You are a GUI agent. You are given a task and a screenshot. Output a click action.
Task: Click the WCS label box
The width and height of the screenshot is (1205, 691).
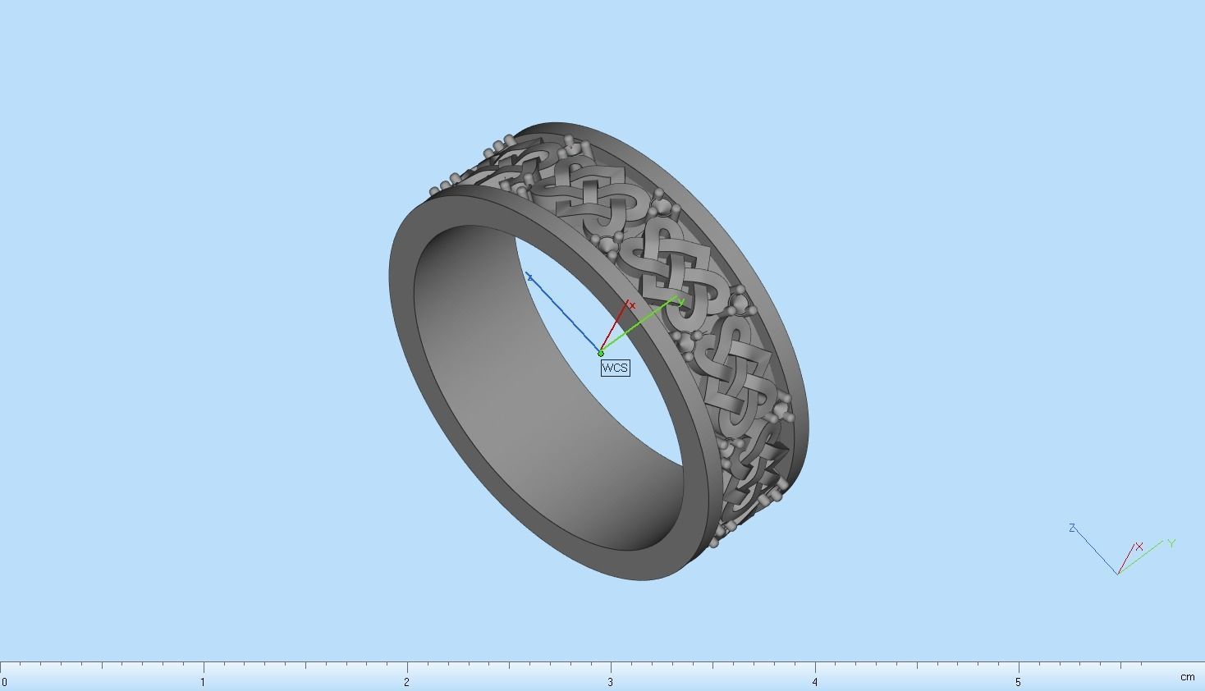(615, 368)
